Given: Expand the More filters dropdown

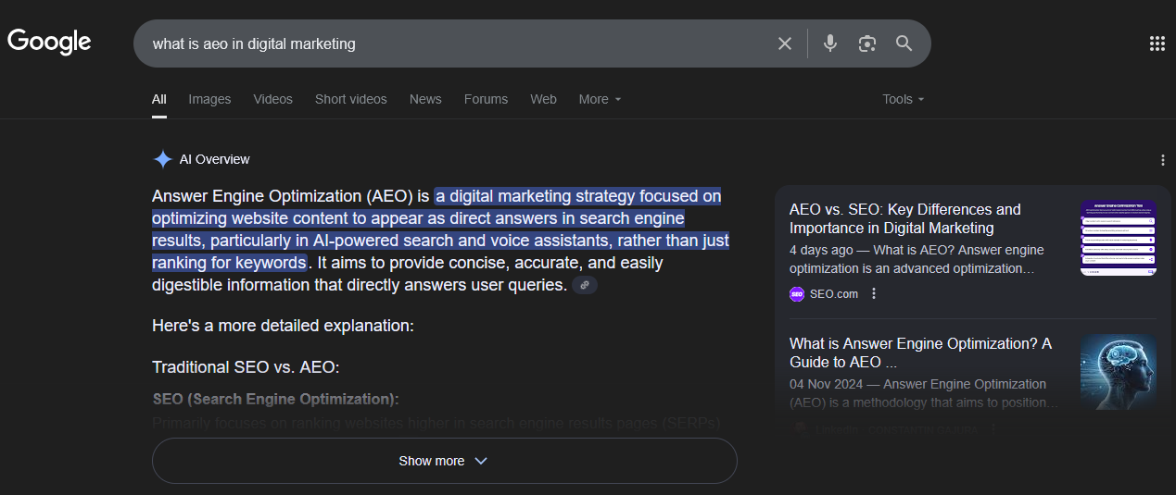Looking at the screenshot, I should (600, 99).
